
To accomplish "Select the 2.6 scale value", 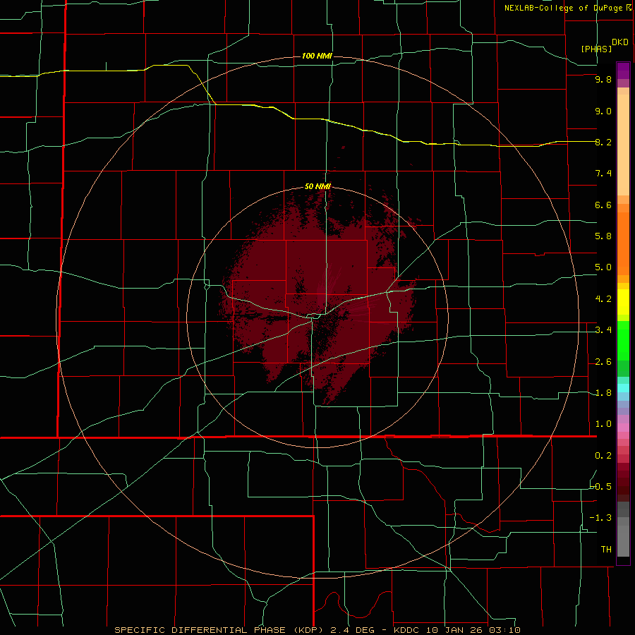I will click(x=603, y=362).
